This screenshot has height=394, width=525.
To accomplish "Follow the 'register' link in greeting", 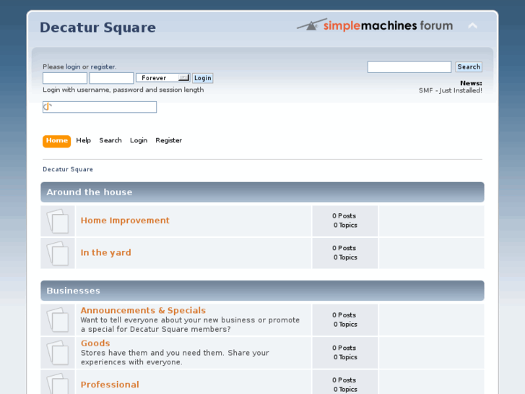I will coord(103,67).
